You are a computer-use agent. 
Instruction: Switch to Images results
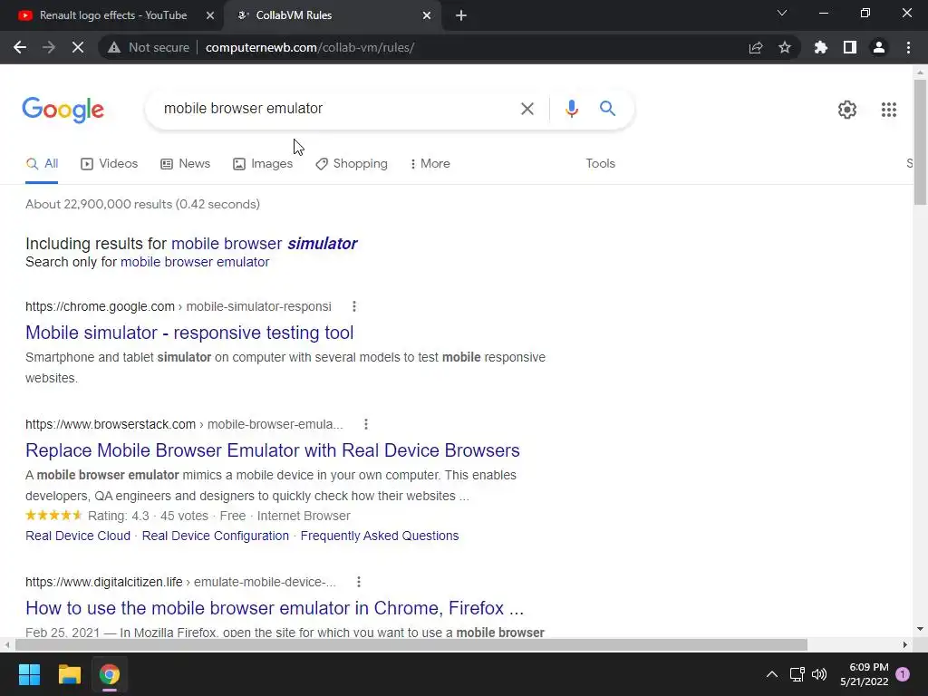(263, 164)
